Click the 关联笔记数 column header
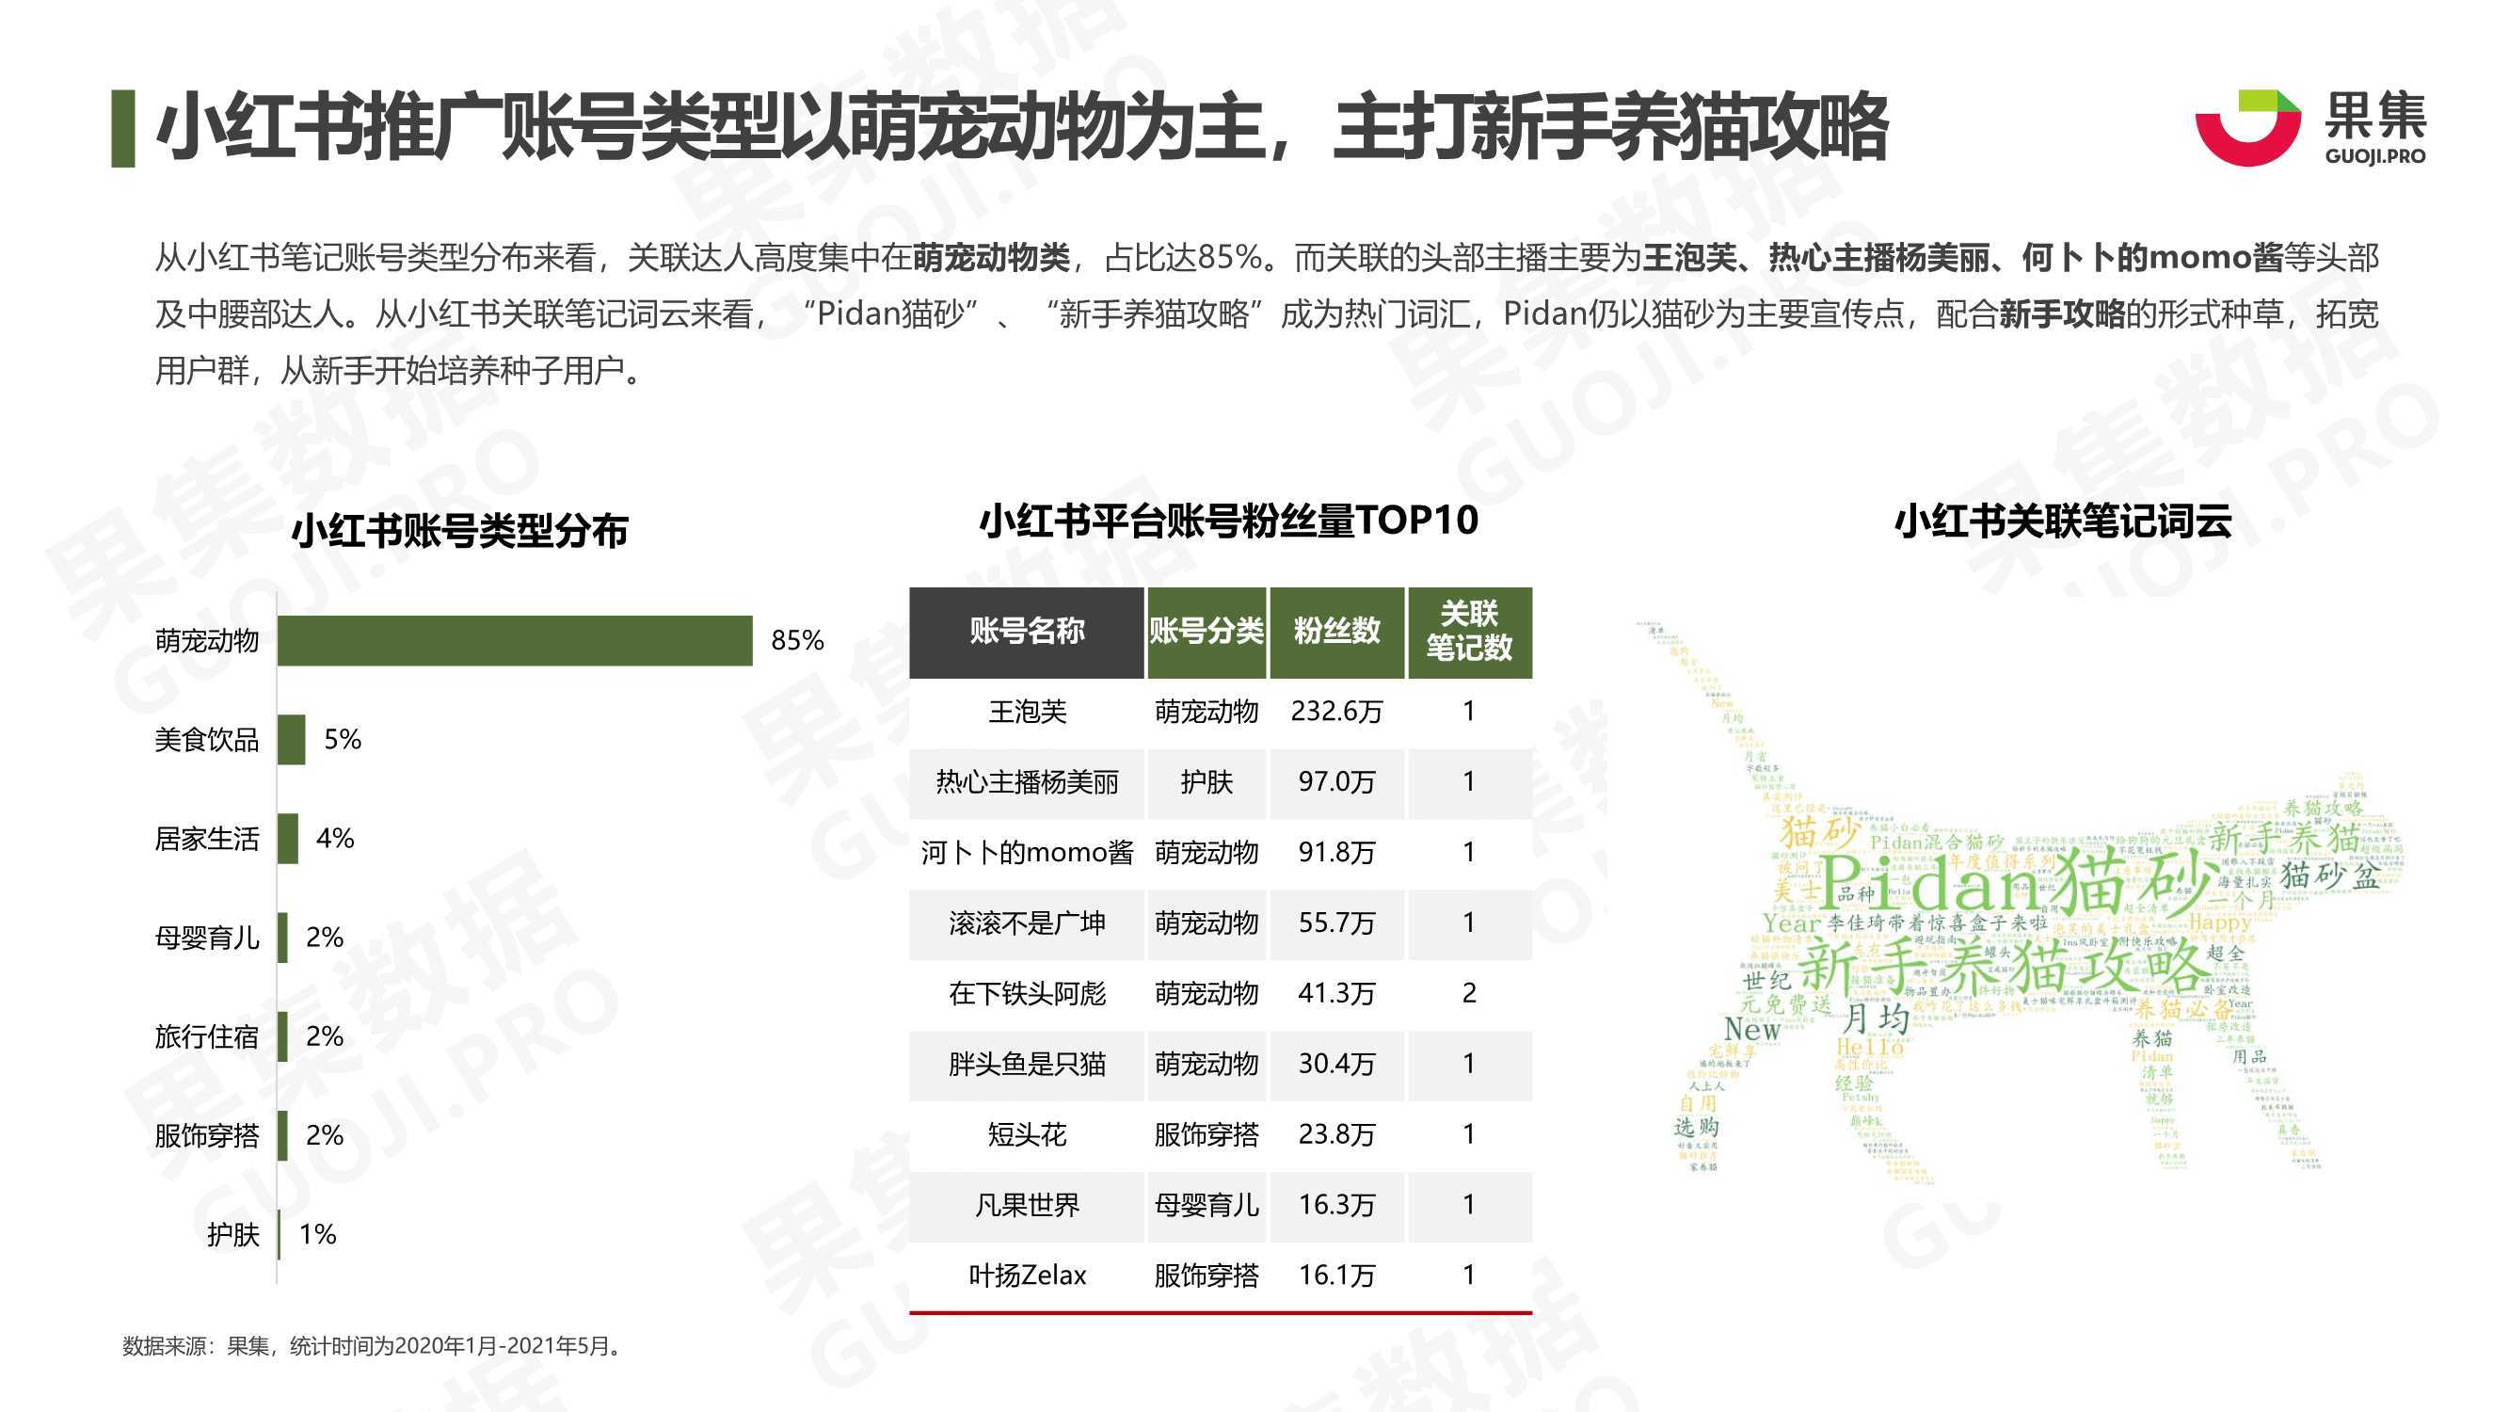2509x1412 pixels. tap(1470, 633)
